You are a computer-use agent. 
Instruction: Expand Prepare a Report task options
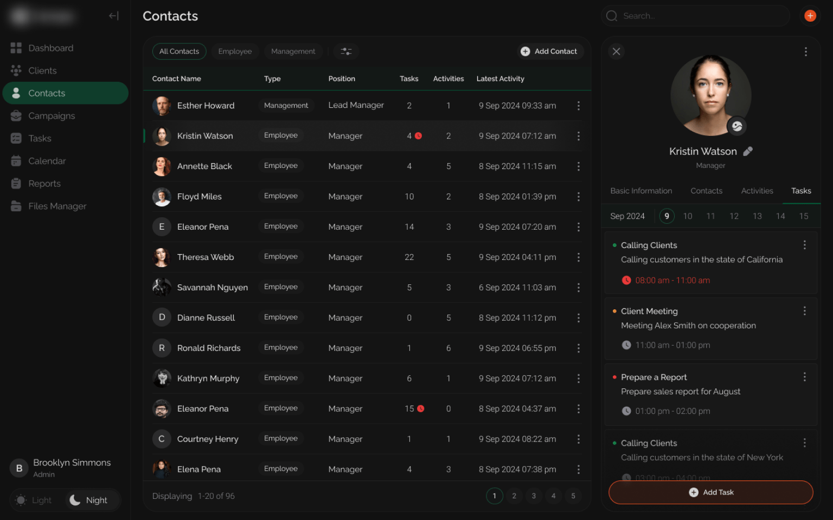[804, 377]
